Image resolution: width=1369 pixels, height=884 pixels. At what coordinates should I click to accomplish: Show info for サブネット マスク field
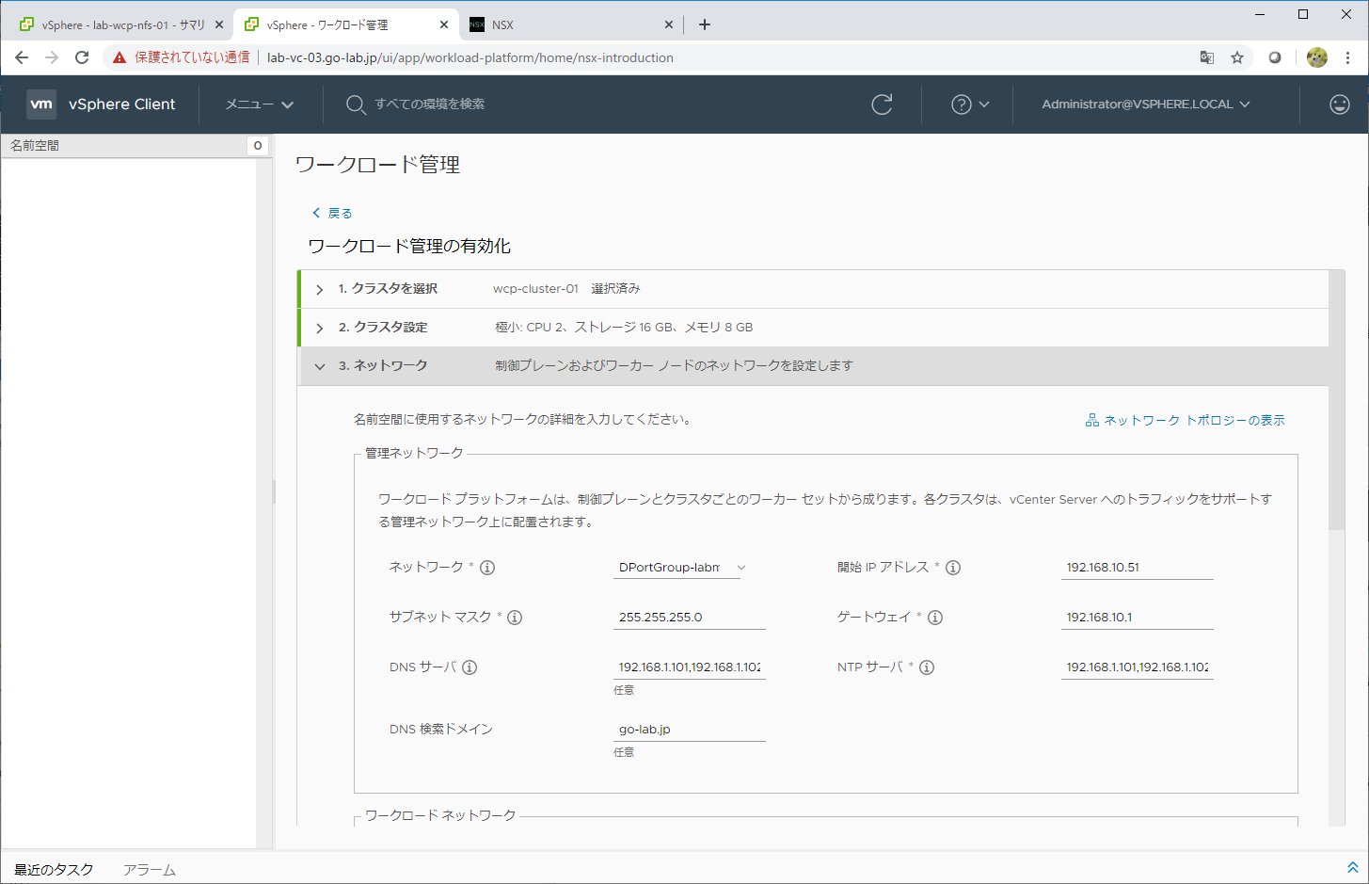515,618
